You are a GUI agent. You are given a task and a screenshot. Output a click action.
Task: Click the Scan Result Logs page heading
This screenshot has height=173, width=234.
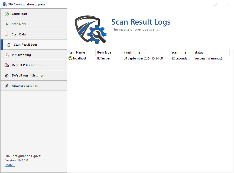tap(141, 22)
